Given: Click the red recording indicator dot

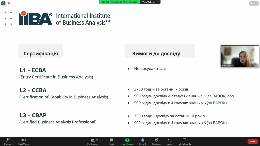Looking at the screenshot, I should pyautogui.click(x=9, y=3).
